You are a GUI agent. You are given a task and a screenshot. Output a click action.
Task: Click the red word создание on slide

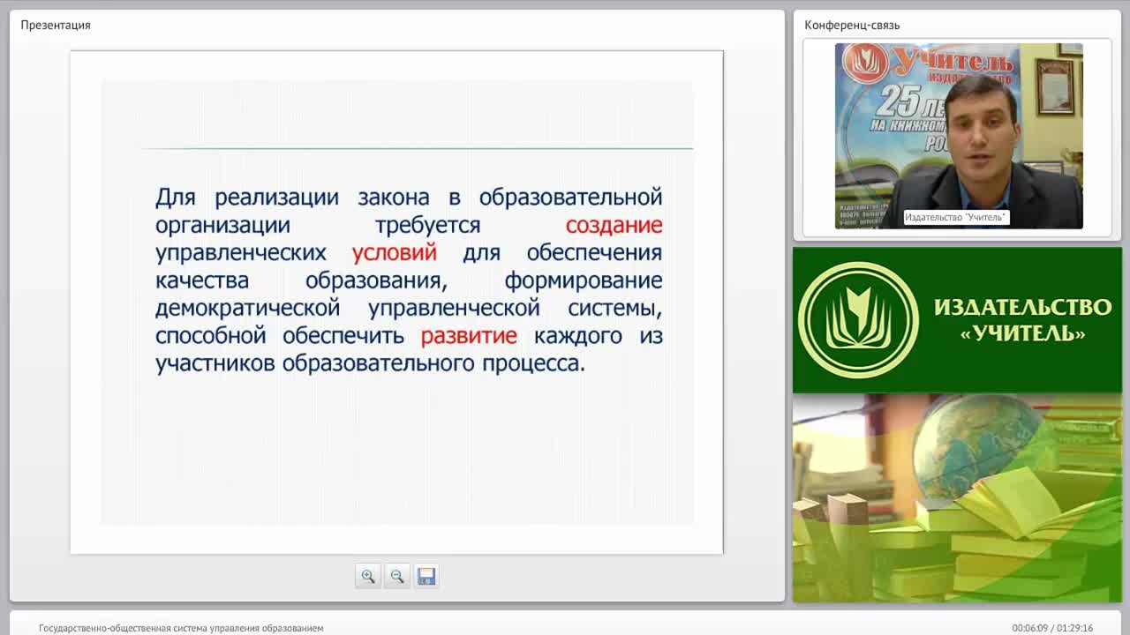pos(614,225)
